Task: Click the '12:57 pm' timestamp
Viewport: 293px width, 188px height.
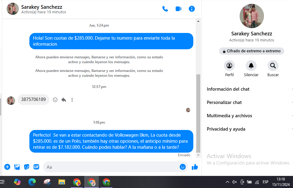Action: click(99, 87)
